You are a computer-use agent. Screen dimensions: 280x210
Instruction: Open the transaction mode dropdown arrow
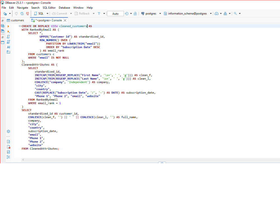tap(104, 13)
